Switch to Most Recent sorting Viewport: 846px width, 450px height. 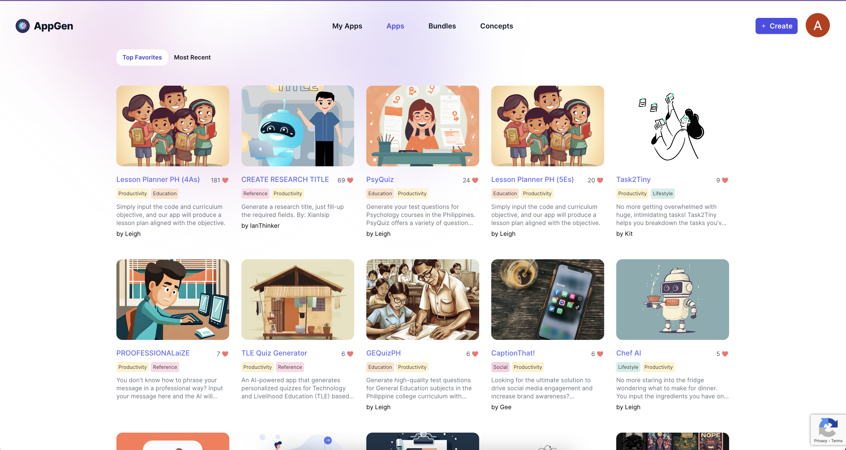pos(192,57)
